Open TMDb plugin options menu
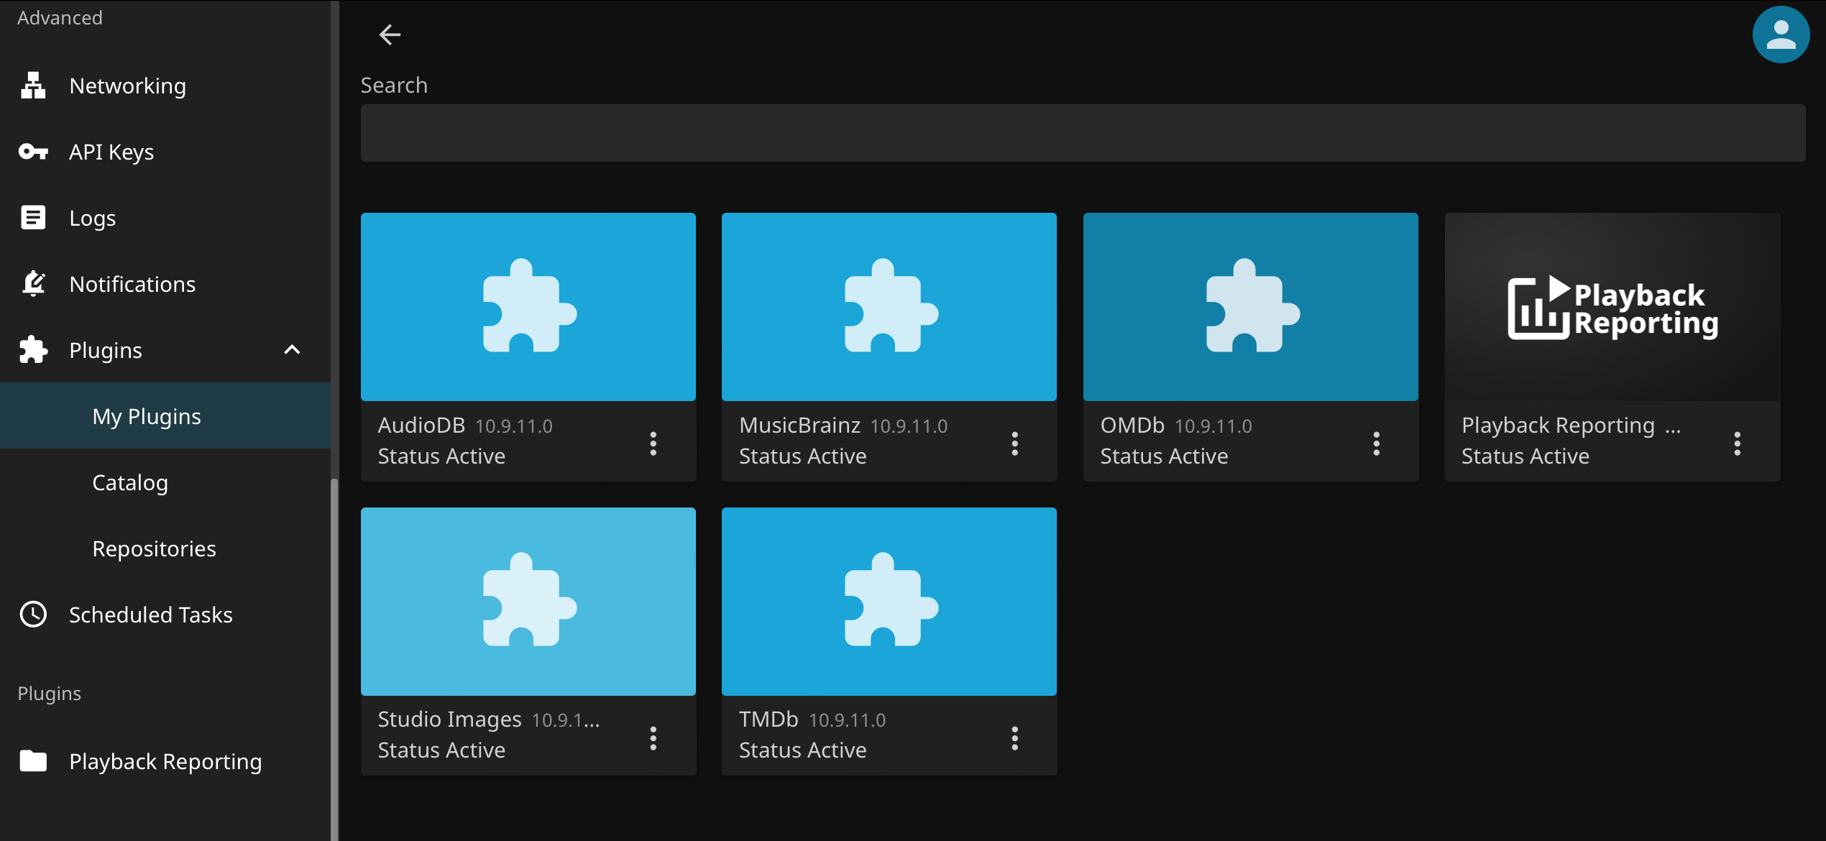 click(1014, 738)
